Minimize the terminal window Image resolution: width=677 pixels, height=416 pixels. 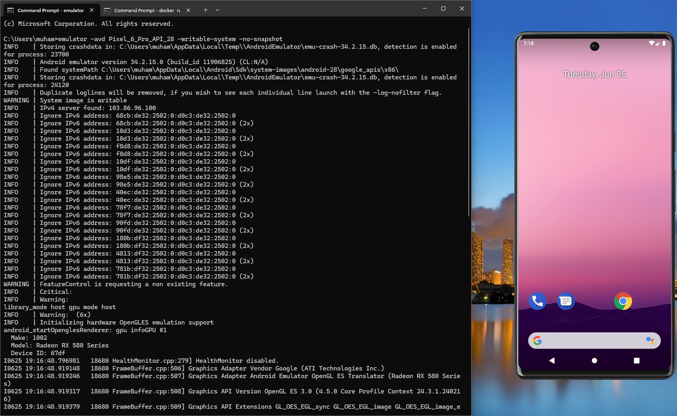pos(425,8)
